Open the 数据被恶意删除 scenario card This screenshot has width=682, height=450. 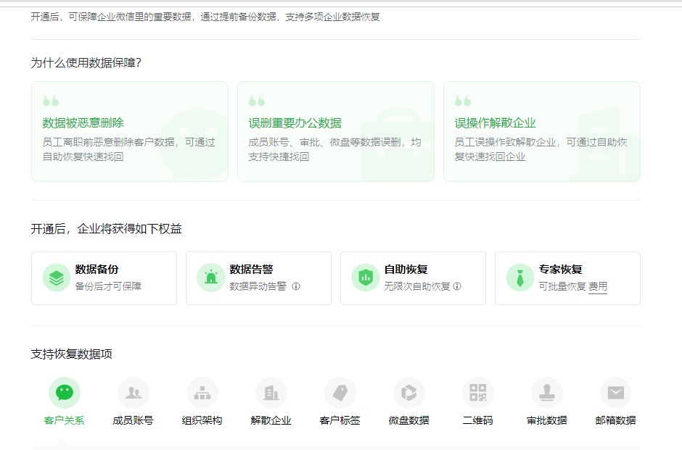[130, 131]
